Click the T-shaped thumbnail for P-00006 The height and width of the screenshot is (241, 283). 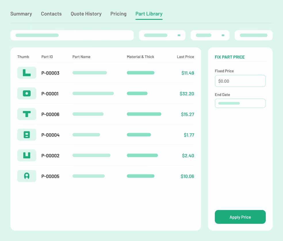point(27,114)
